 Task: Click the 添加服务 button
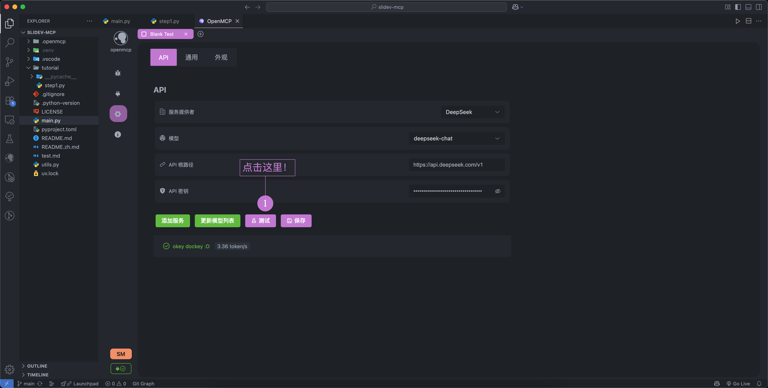173,221
